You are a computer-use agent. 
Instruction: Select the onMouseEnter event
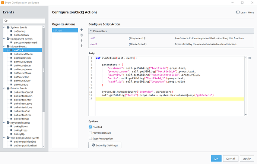pyautogui.click(x=22, y=65)
